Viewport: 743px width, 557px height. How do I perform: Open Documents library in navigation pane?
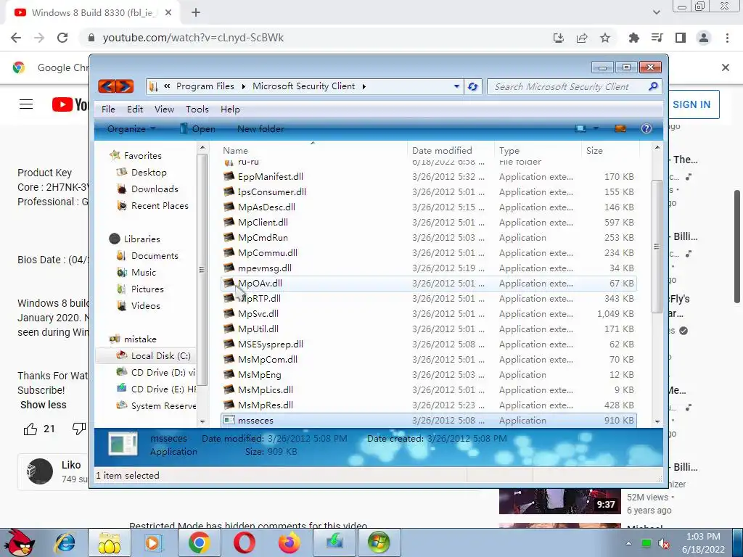pos(155,256)
